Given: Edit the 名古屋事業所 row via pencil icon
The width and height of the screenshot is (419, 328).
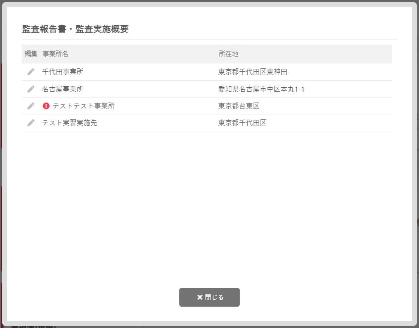Looking at the screenshot, I should point(31,89).
